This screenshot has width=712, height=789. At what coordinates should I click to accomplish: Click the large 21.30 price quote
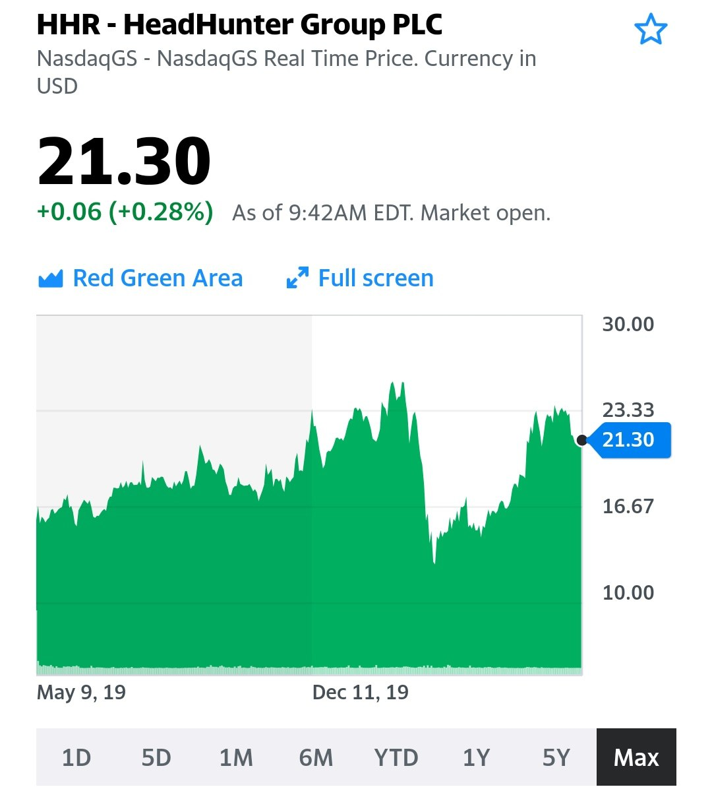click(x=124, y=161)
